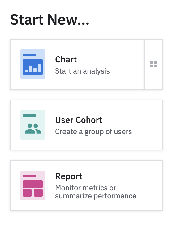Click "Start an analysis" subtitle

point(82,71)
